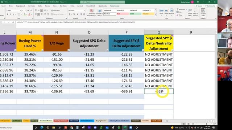This screenshot has height=130, width=232.
Task: Click the Comments button
Action: pyautogui.click(x=210, y=6)
